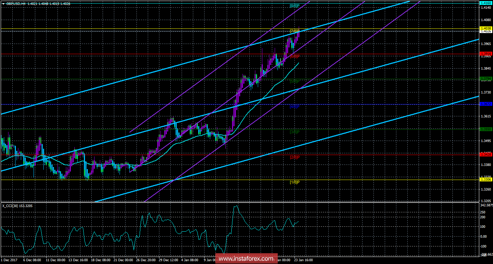493x264 pixels.
Task: Click the yellow [7/8]P level label
Action: click(294, 31)
